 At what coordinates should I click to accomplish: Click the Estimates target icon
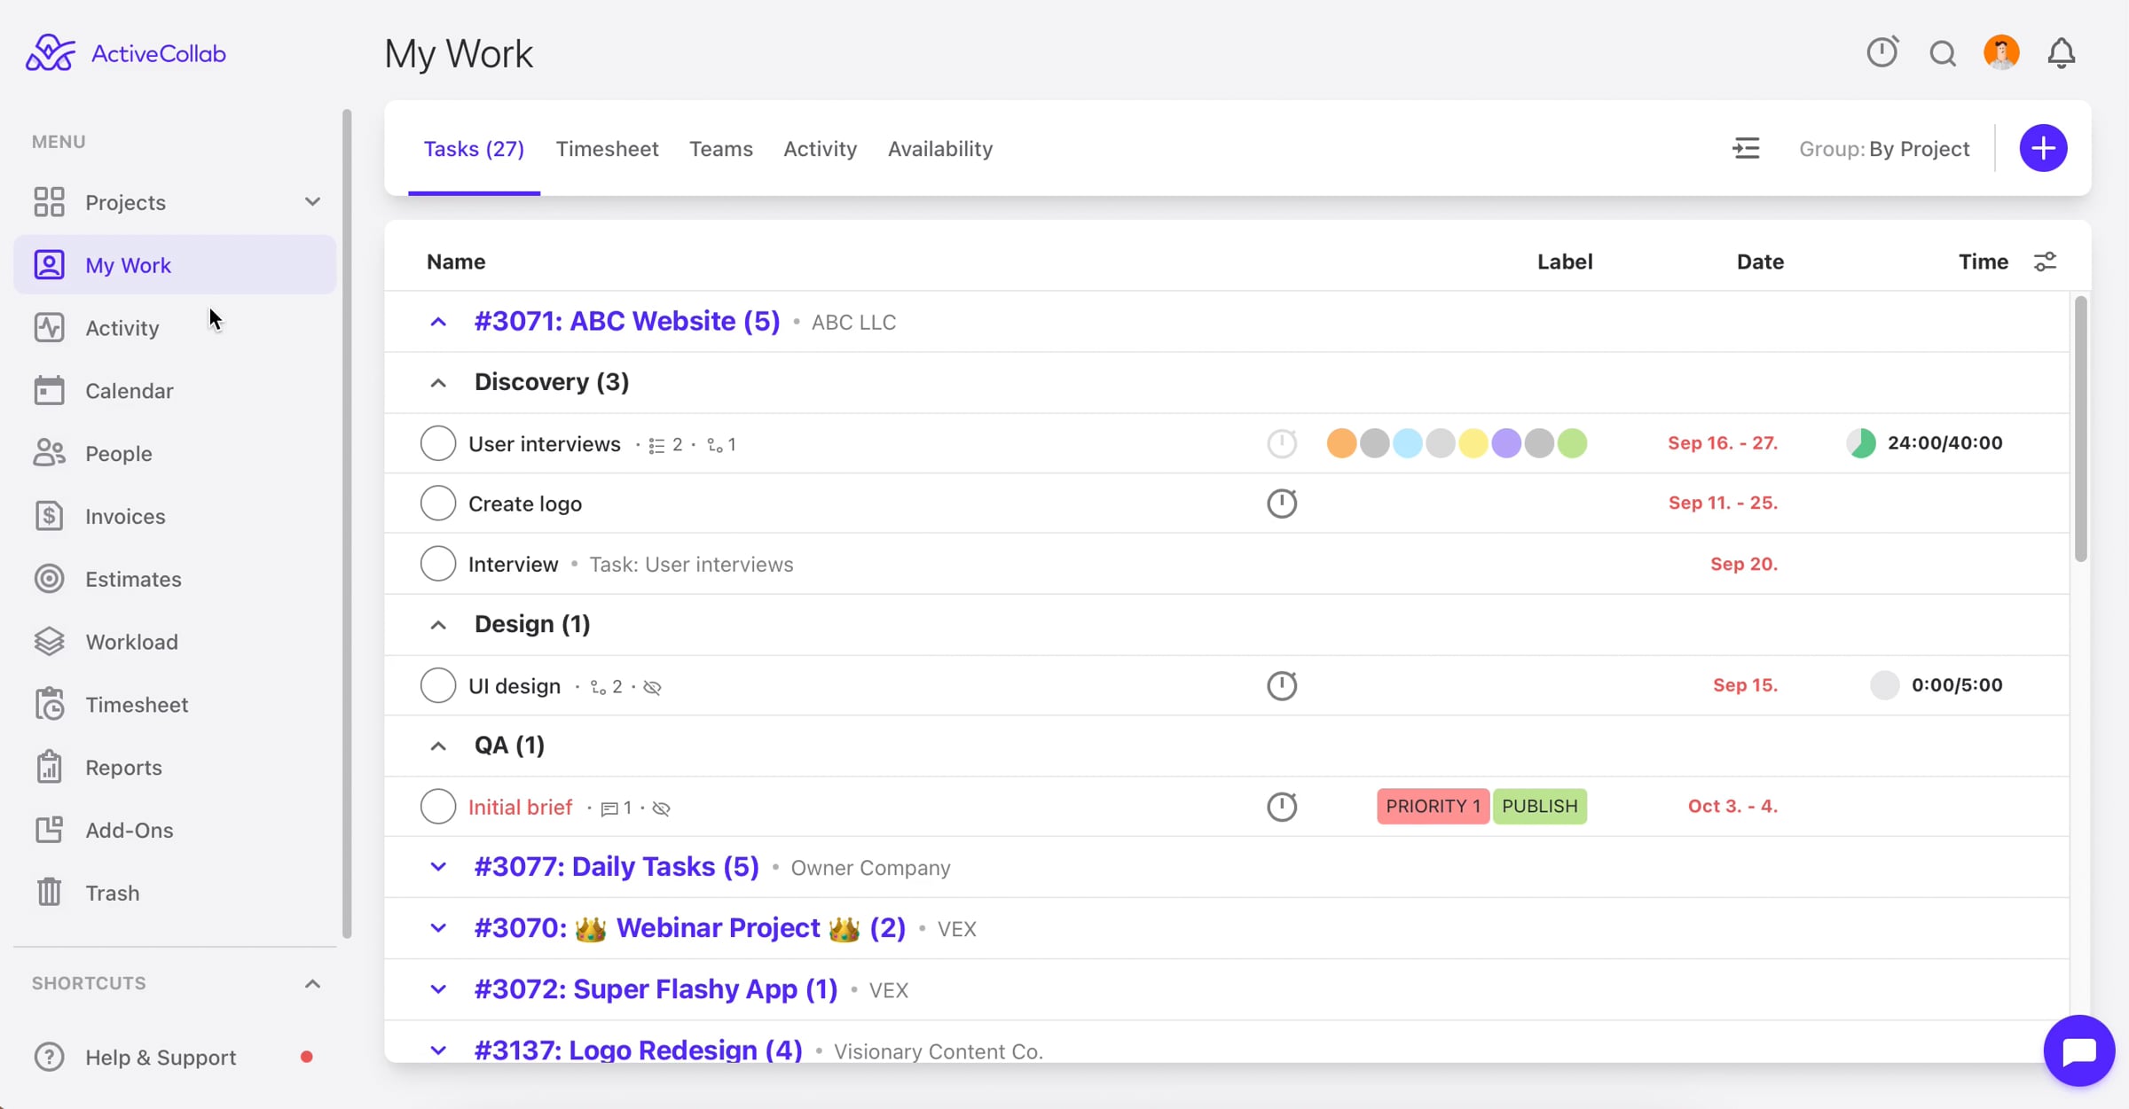[x=49, y=579]
